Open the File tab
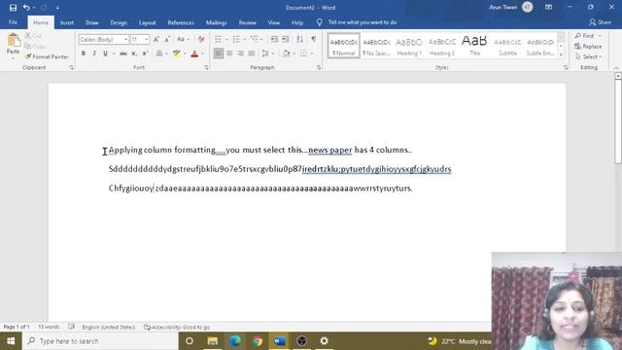This screenshot has width=622, height=350. [x=13, y=22]
